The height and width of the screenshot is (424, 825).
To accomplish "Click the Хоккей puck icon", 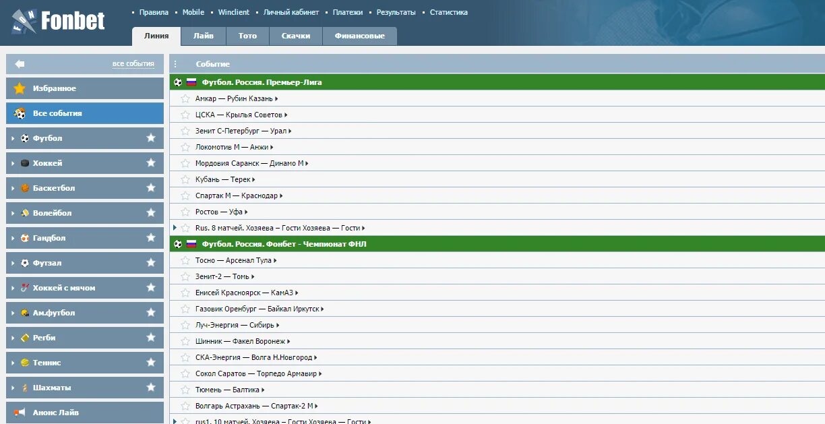I will point(25,163).
